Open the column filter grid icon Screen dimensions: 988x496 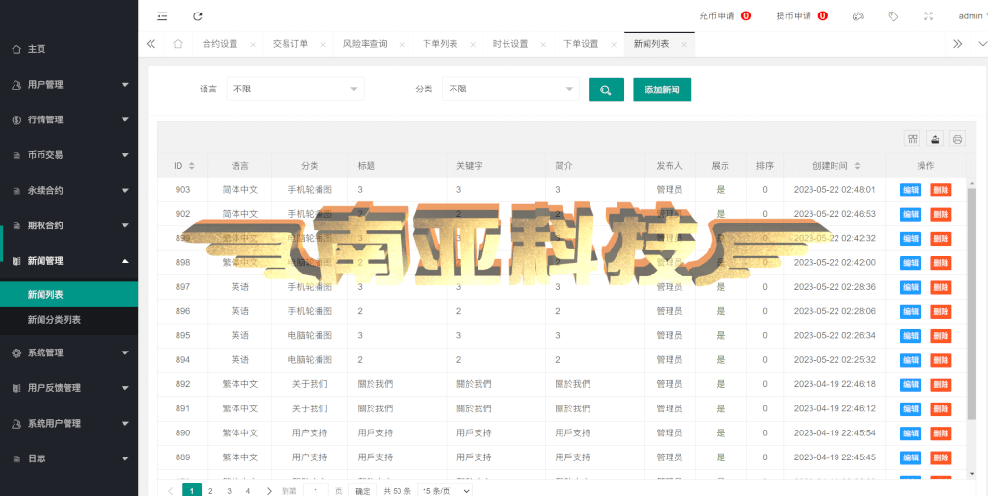912,139
